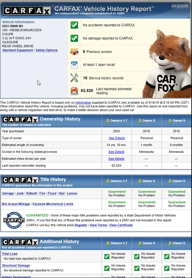Screen dimensions: 192x278
Task: Open the View Certificate link
Action: 121,225
